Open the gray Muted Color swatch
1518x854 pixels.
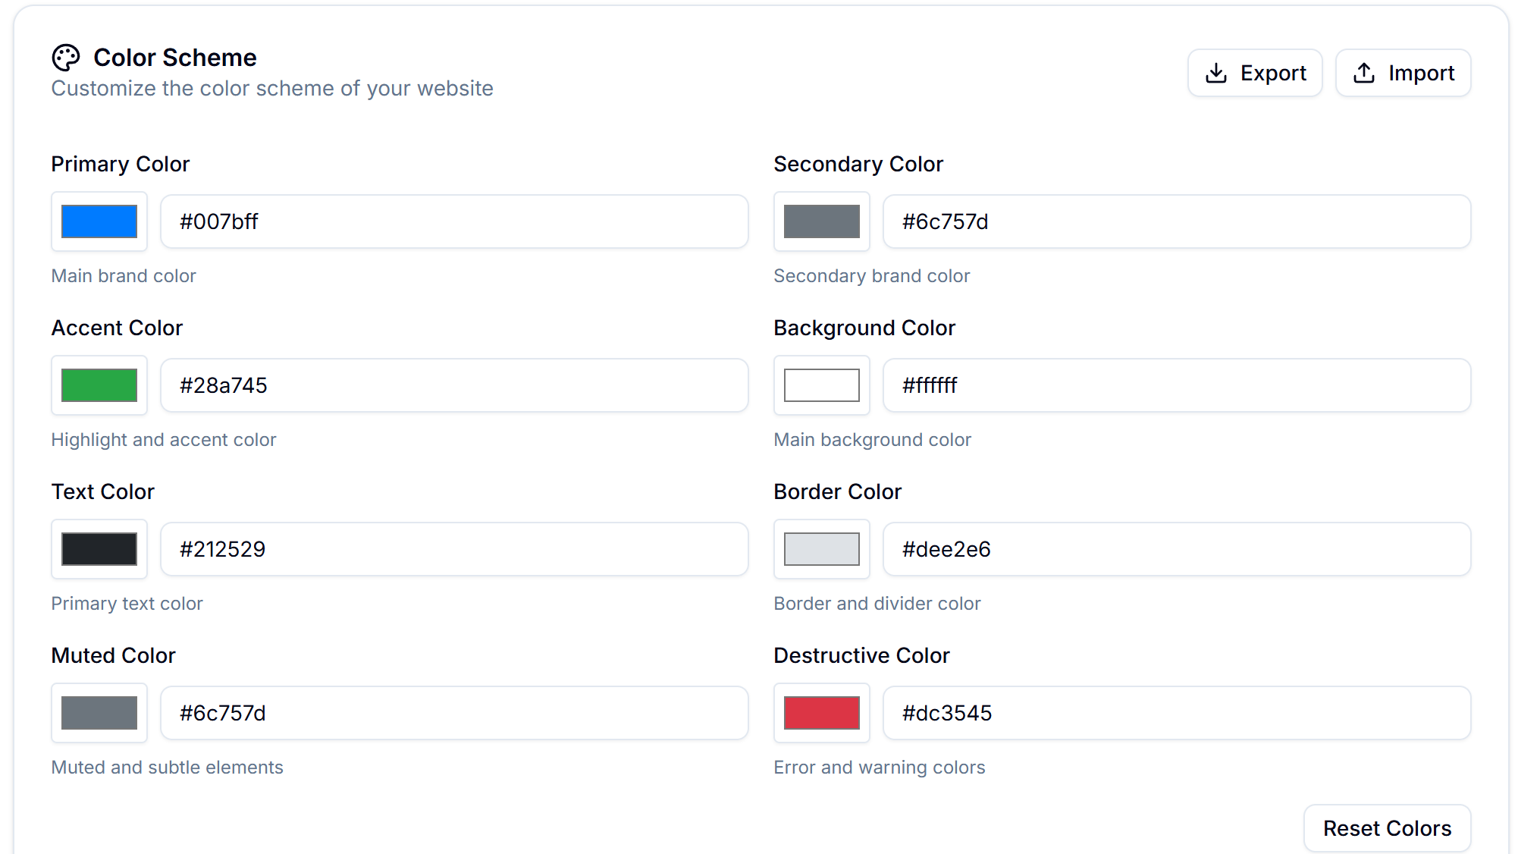click(99, 713)
